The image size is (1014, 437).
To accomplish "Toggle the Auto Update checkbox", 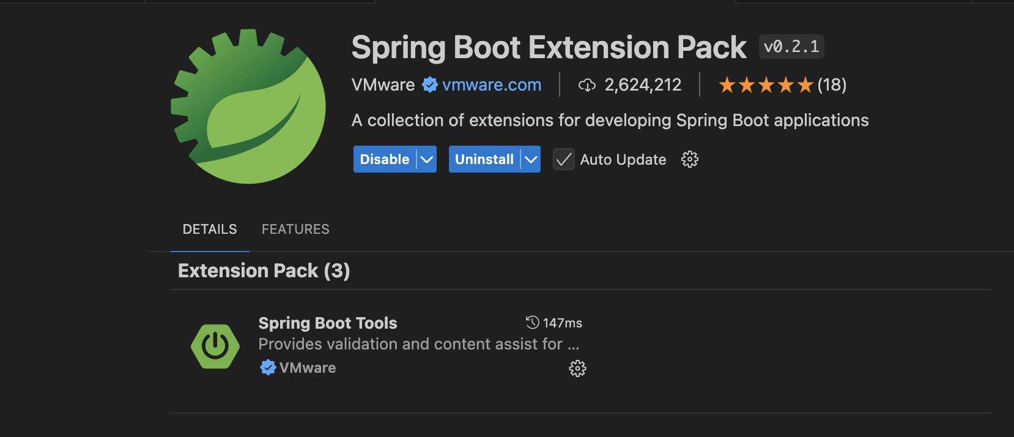I will pos(564,160).
